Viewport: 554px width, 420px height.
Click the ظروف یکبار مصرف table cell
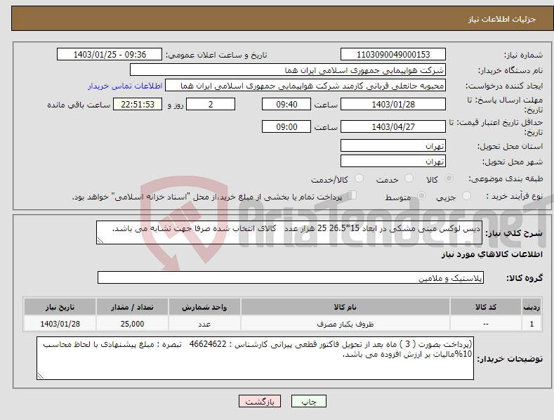pos(345,324)
